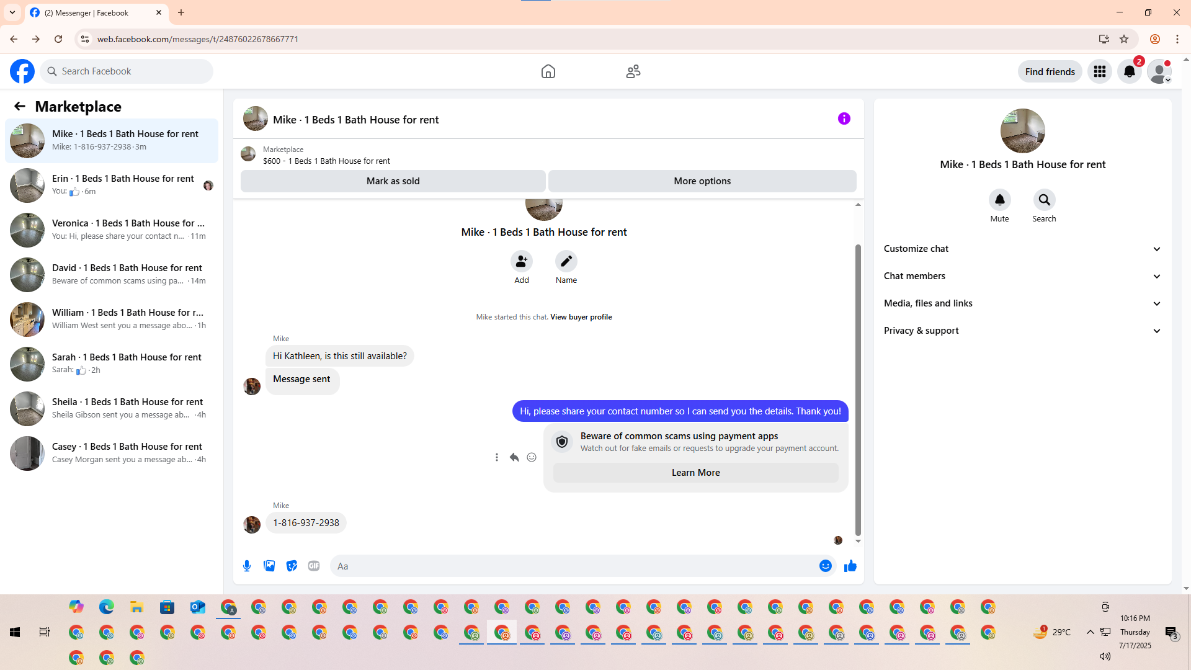Choose a GIF from the GIF icon
This screenshot has width=1191, height=670.
(x=314, y=566)
